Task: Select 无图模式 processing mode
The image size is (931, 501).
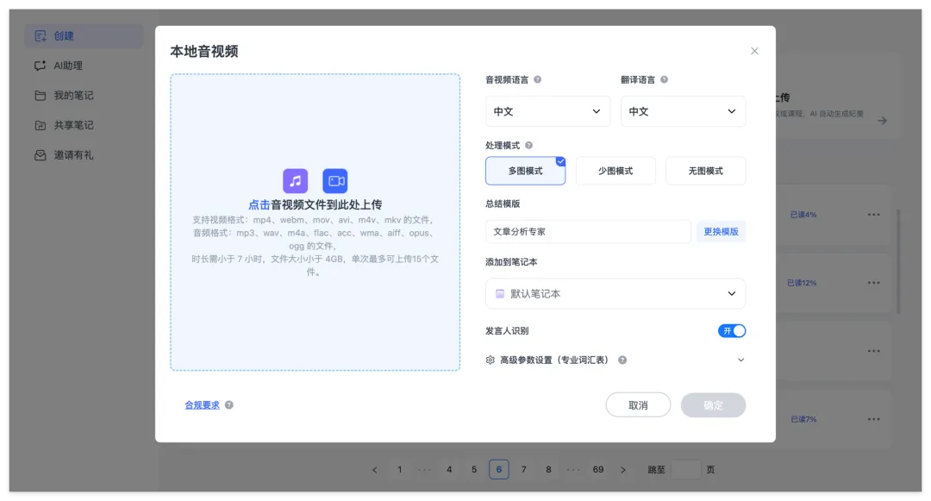Action: click(705, 171)
